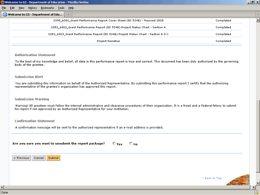Click the Project Narrative row
Screen dimensions: 260x195
pos(127,41)
